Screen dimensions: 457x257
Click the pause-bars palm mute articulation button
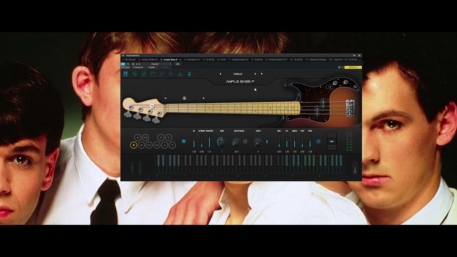coord(141,145)
